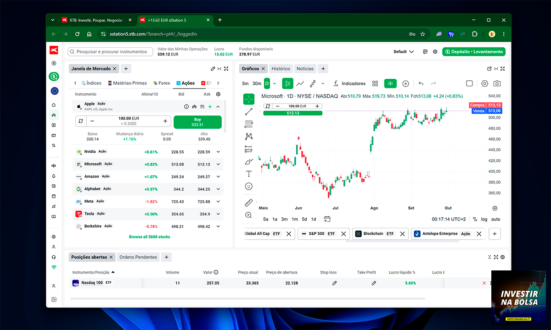The height and width of the screenshot is (330, 551).
Task: Select candlestick chart type
Action: coord(288,83)
